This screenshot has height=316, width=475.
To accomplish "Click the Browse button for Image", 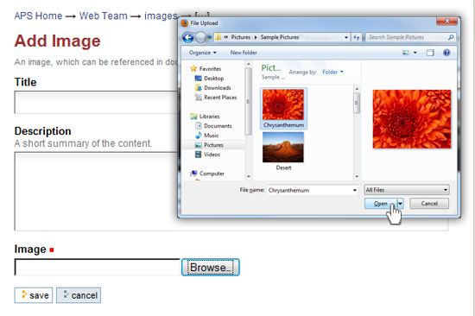I will 211,268.
